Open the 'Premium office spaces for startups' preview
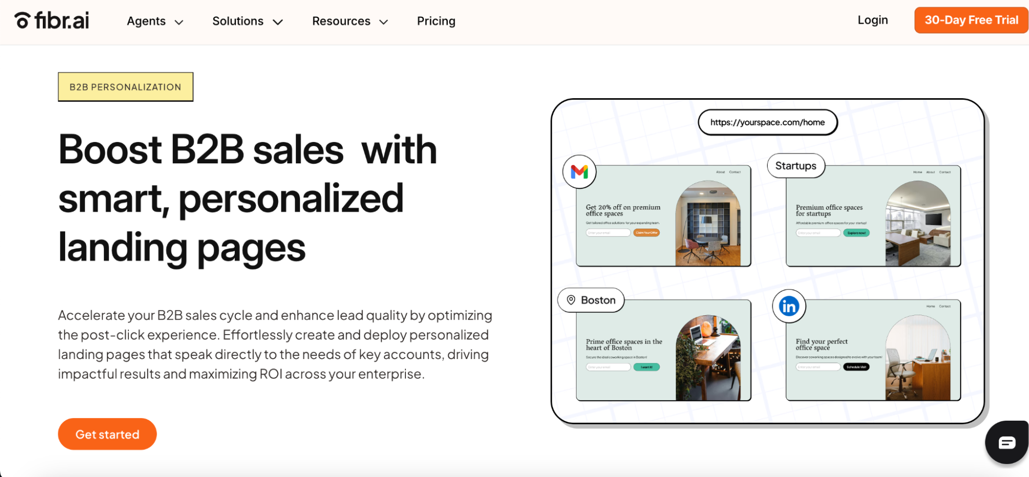The image size is (1029, 477). [873, 216]
